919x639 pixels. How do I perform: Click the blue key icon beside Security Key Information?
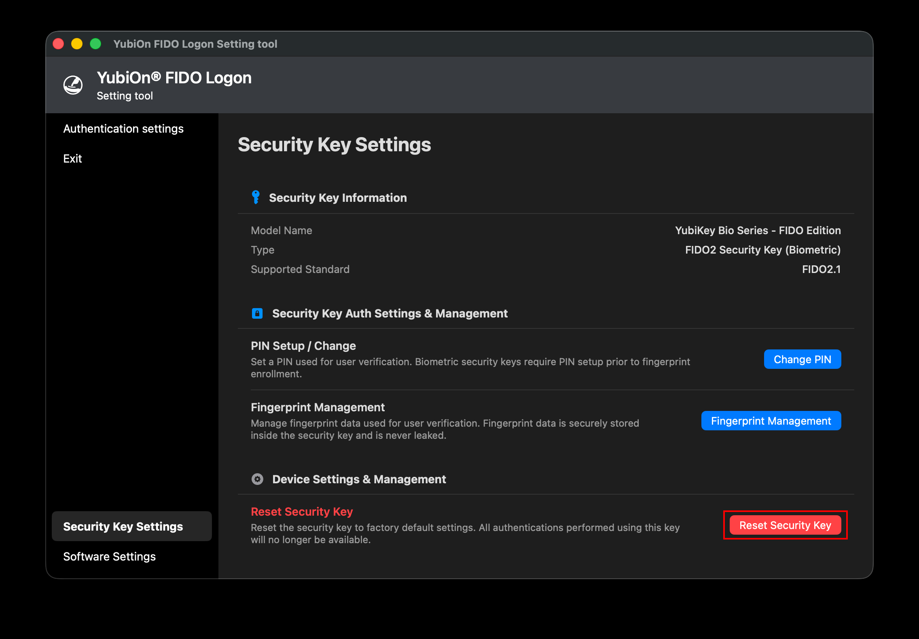click(256, 197)
